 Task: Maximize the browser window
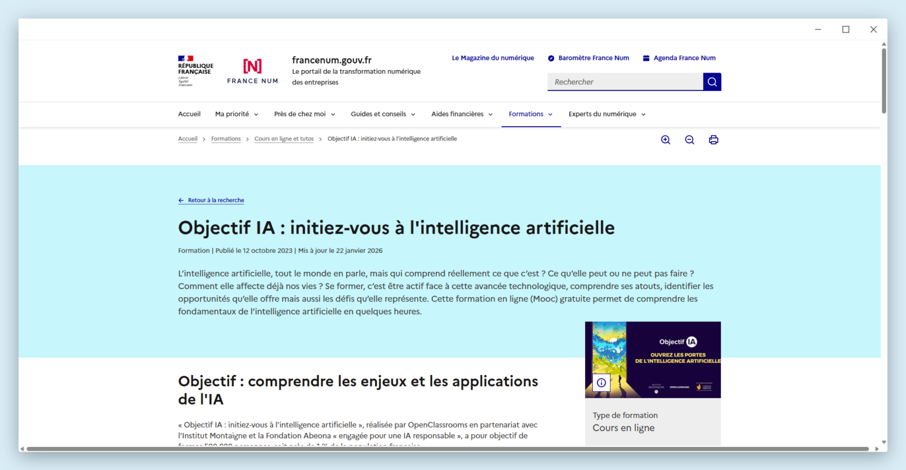click(846, 29)
